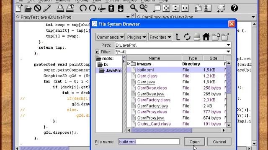Go to home directory in File System Browser
The width and height of the screenshot is (268, 150).
tap(206, 37)
